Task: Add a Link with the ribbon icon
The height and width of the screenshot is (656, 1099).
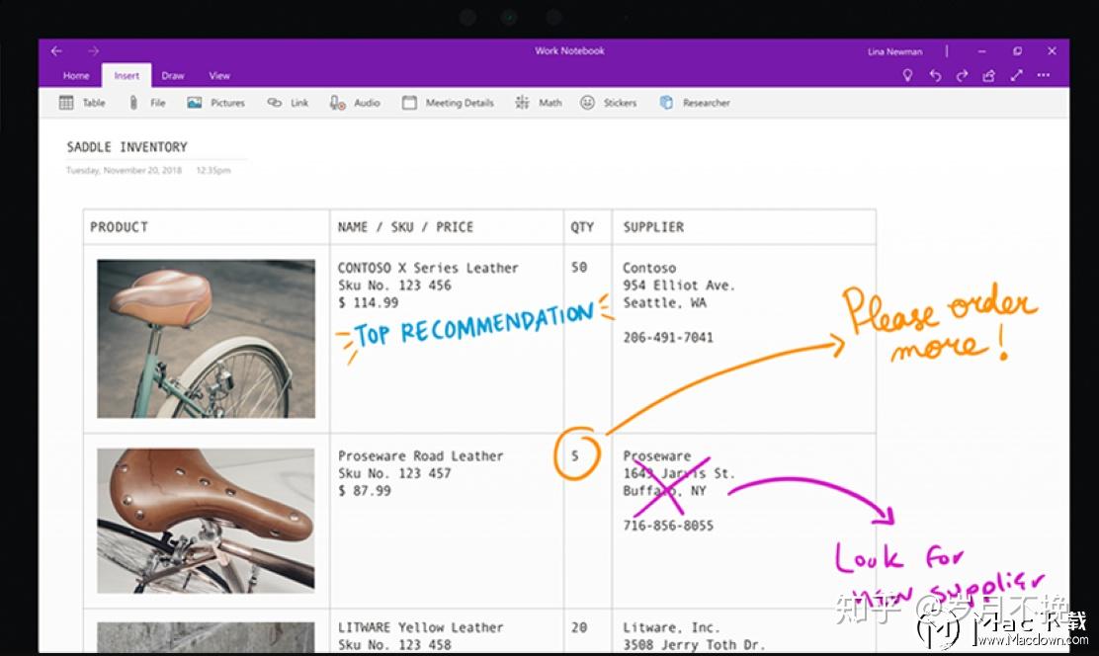Action: (x=288, y=102)
